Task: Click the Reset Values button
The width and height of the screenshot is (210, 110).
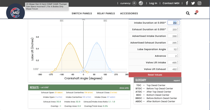Action: (x=155, y=75)
